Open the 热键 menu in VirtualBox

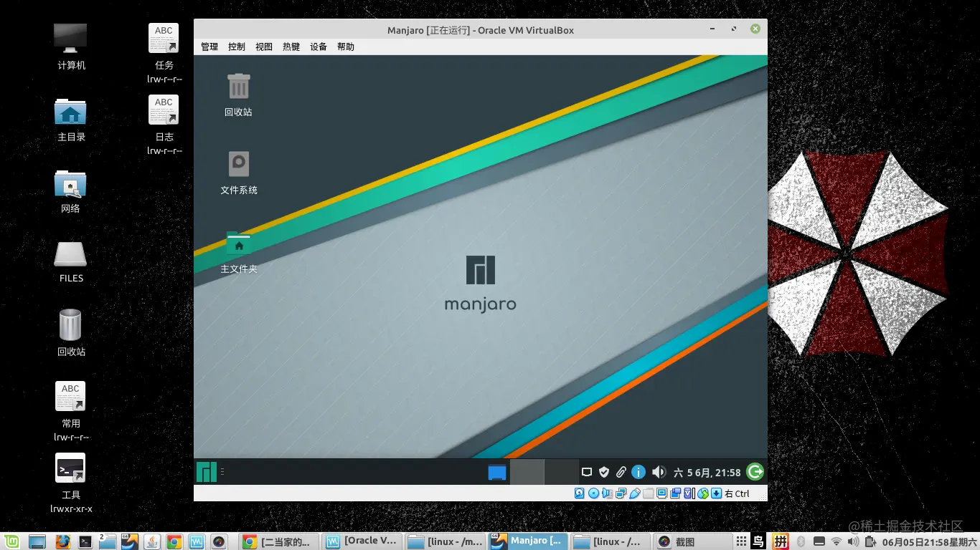pyautogui.click(x=291, y=47)
